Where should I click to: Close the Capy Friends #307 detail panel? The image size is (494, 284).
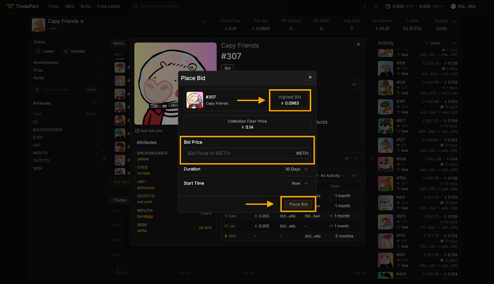tap(358, 44)
